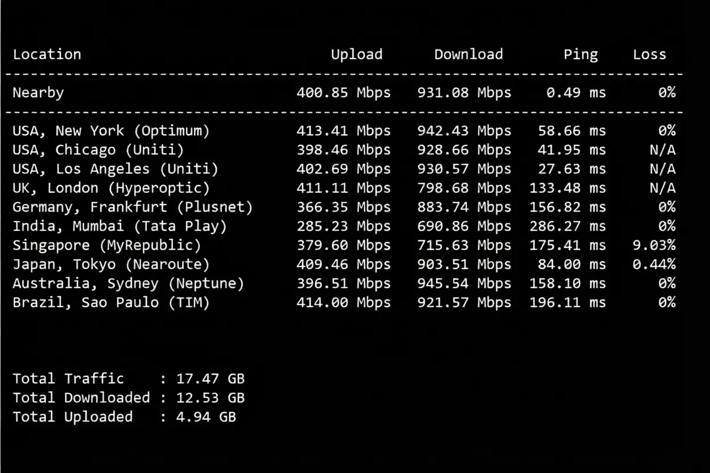Click USA, New York (Optimum) row label
Image resolution: width=710 pixels, height=473 pixels.
pos(112,131)
